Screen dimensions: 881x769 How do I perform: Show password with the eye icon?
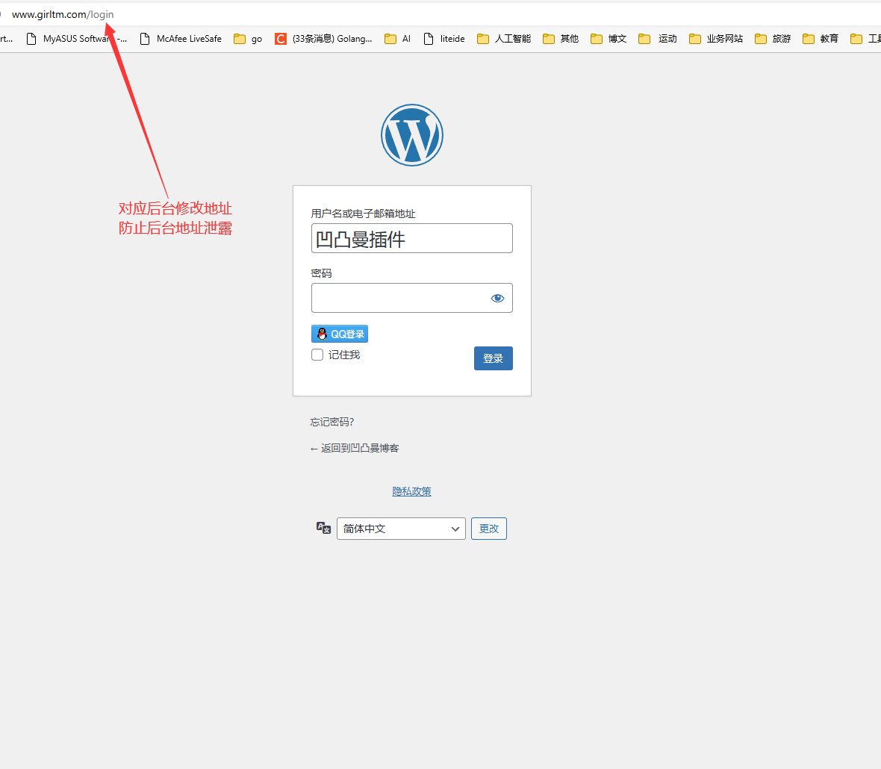pos(497,298)
